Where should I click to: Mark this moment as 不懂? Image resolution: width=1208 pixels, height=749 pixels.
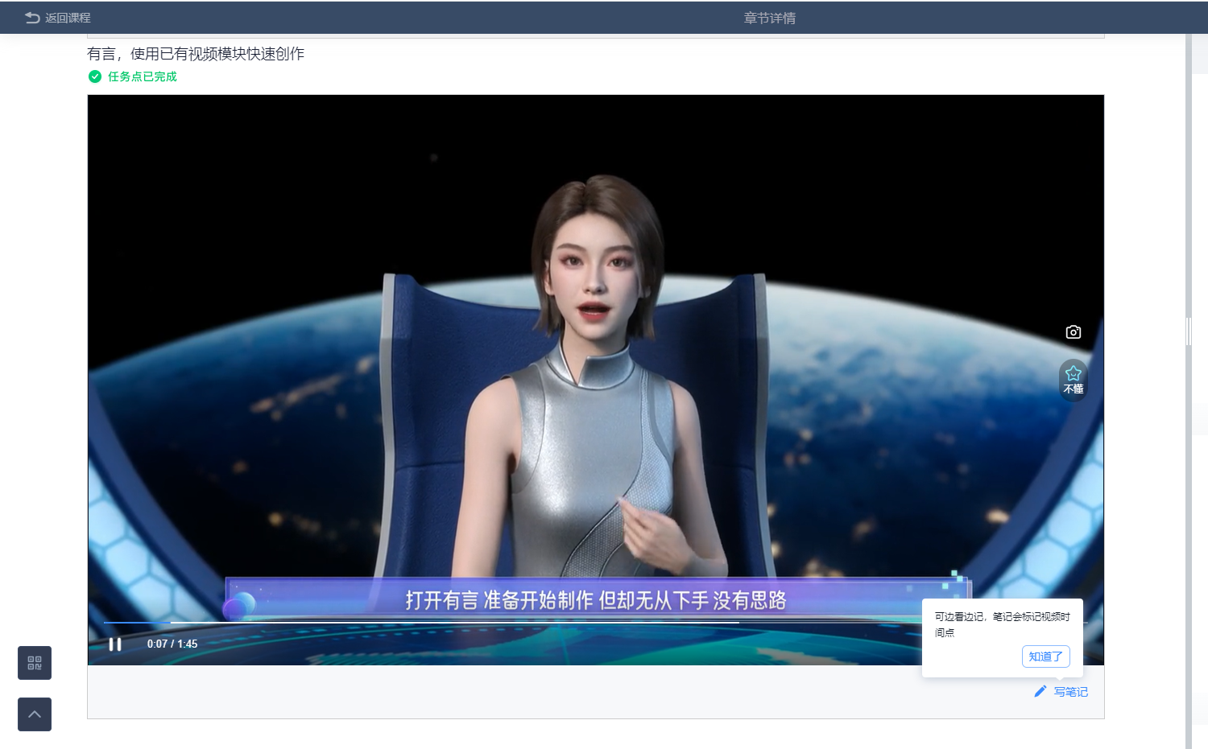coord(1074,380)
